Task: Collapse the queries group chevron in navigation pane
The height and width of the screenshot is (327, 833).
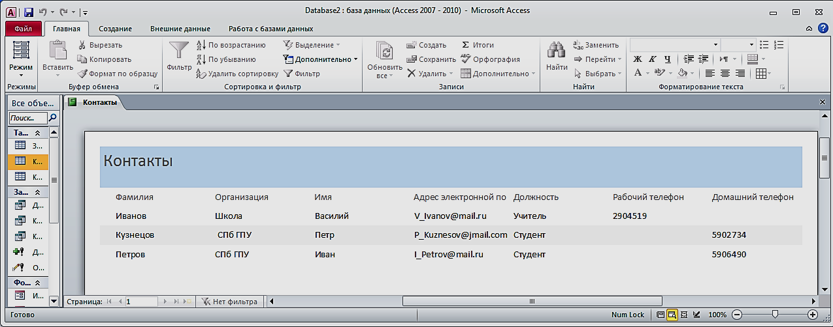Action: click(37, 192)
